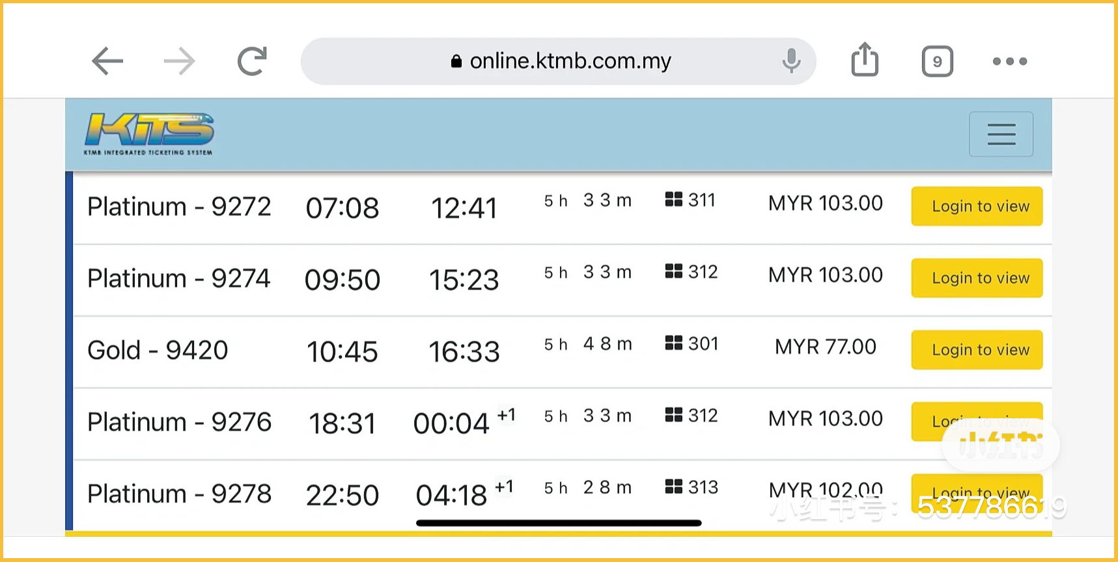The width and height of the screenshot is (1118, 562).
Task: Open the share sheet icon
Action: coord(865,60)
